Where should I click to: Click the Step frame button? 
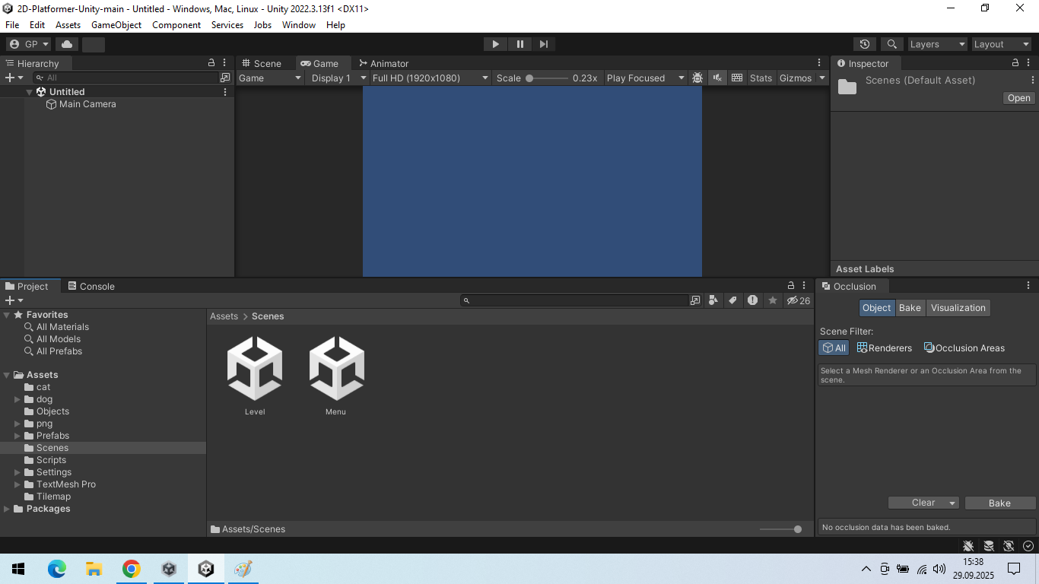tap(543, 44)
